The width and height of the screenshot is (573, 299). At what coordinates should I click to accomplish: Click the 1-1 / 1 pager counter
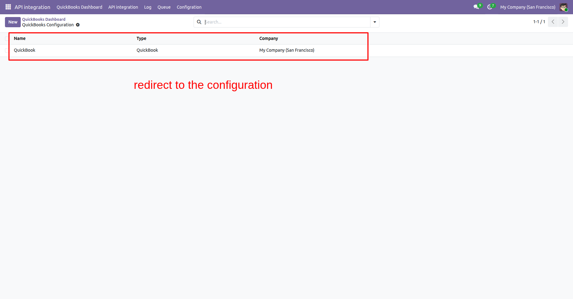(539, 22)
